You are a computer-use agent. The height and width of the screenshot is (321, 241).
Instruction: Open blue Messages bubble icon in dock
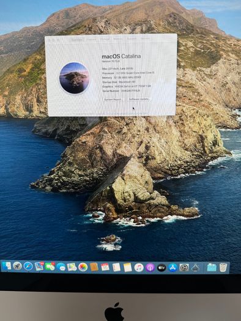[x=61, y=267]
